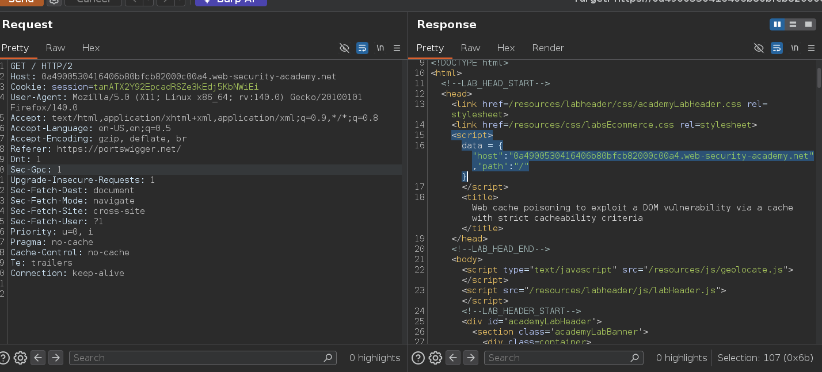Image resolution: width=822 pixels, height=372 pixels.
Task: Switch Response view to the Raw tab
Action: (470, 48)
